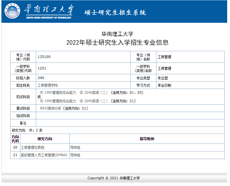Image resolution: width=230 pixels, height=186 pixels.
Task: Click the Copyright © 2021 华南理工大学 footer
Action: (x=114, y=178)
